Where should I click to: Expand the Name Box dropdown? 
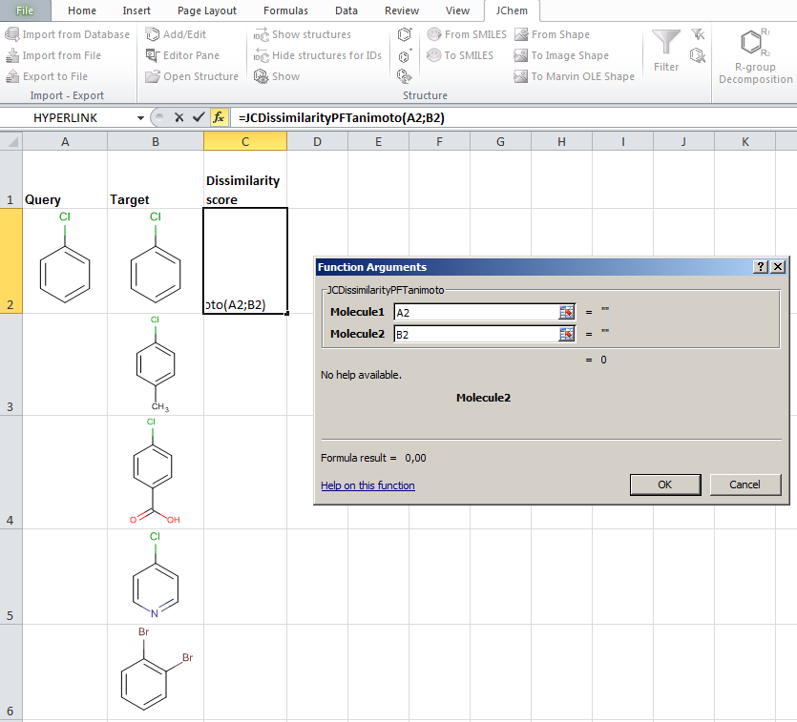click(141, 117)
